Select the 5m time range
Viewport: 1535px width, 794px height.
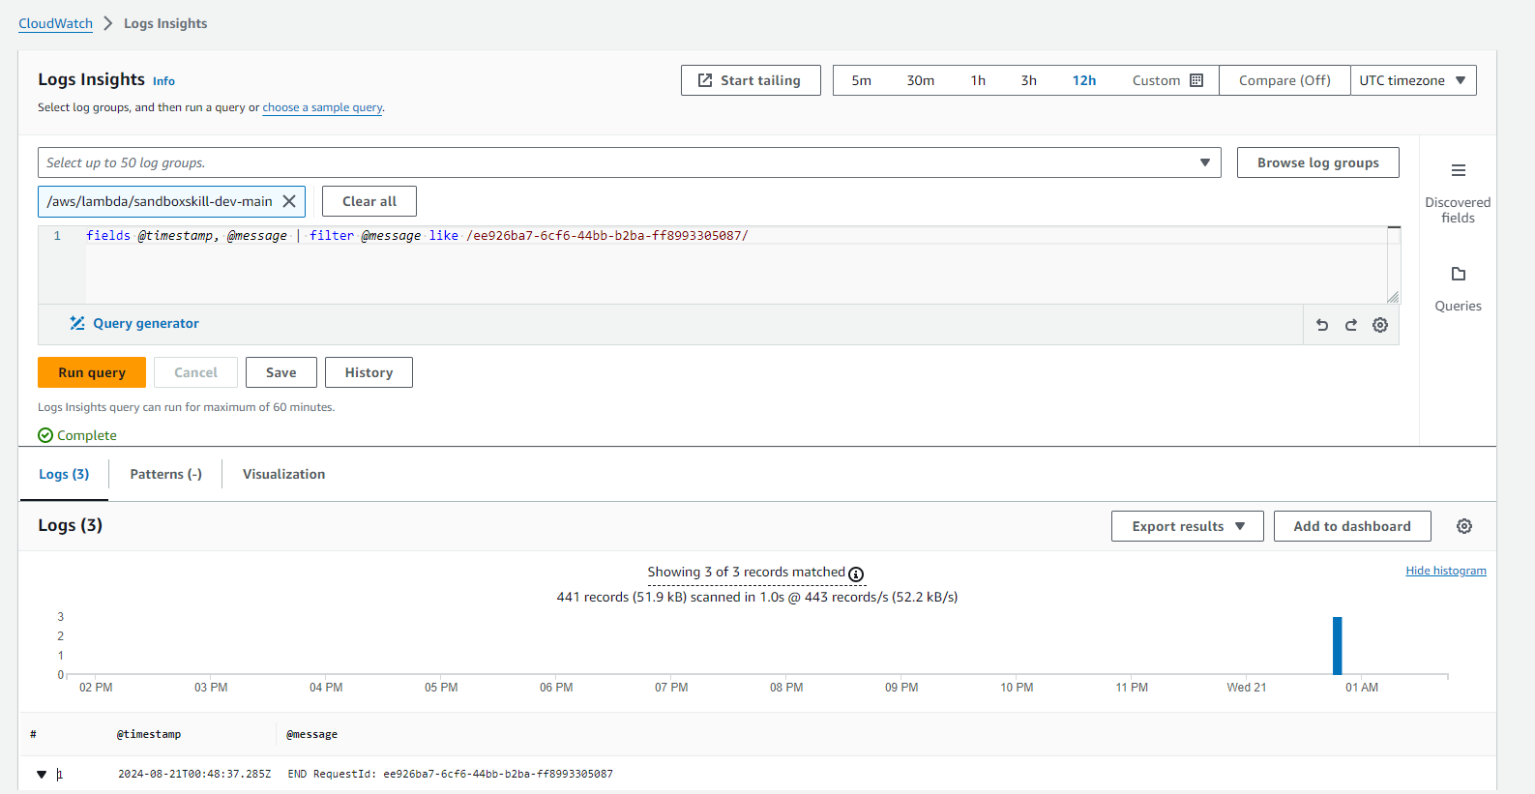(x=861, y=80)
